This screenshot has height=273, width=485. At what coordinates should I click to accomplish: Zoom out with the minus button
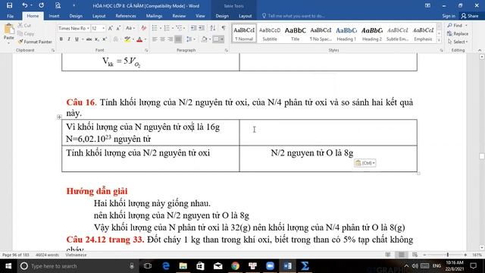point(424,255)
